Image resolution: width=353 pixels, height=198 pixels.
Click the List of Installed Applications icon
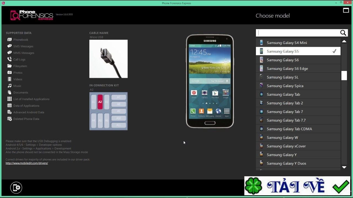[9, 99]
